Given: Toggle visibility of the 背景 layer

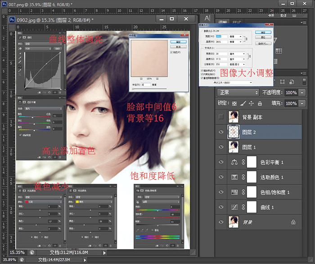Looking at the screenshot, I should pyautogui.click(x=220, y=222).
